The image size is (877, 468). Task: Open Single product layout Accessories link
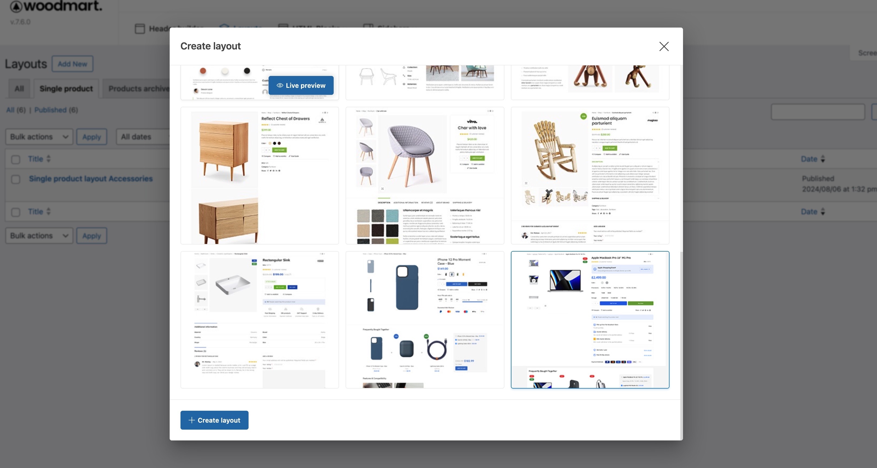(91, 179)
